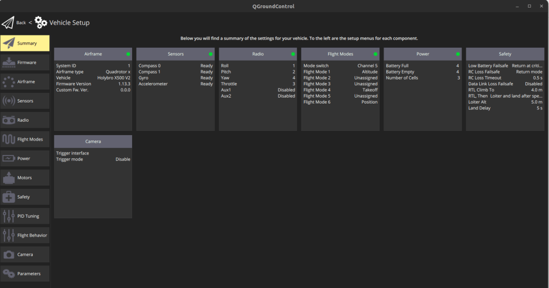The width and height of the screenshot is (549, 288).
Task: Open Safety first-aid kit icon
Action: coord(9,197)
